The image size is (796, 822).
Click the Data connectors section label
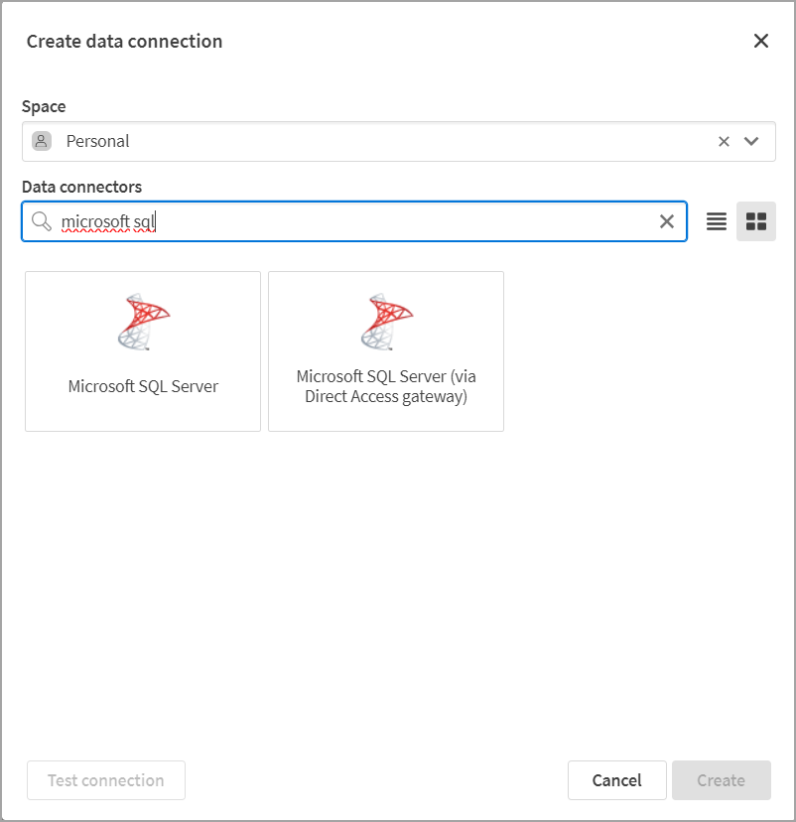click(82, 187)
